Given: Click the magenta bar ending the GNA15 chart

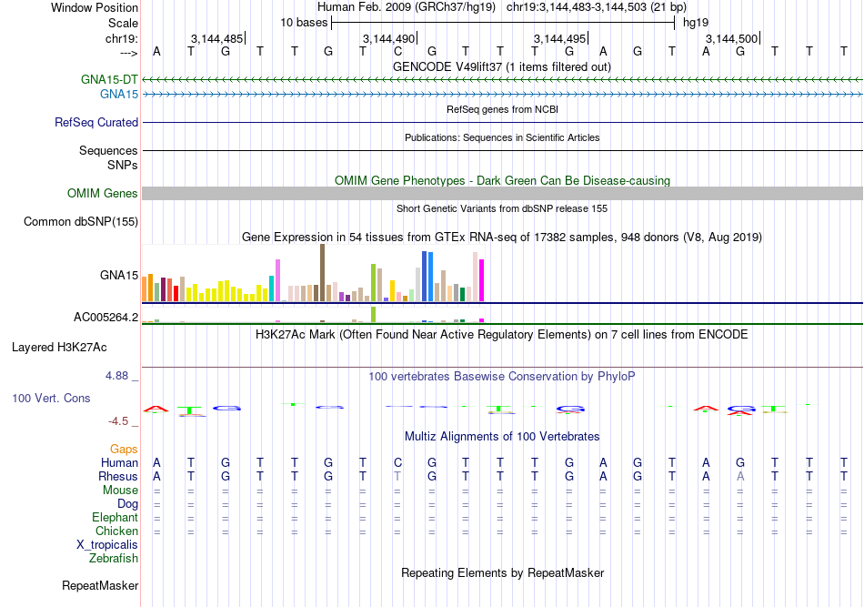Looking at the screenshot, I should tap(482, 280).
